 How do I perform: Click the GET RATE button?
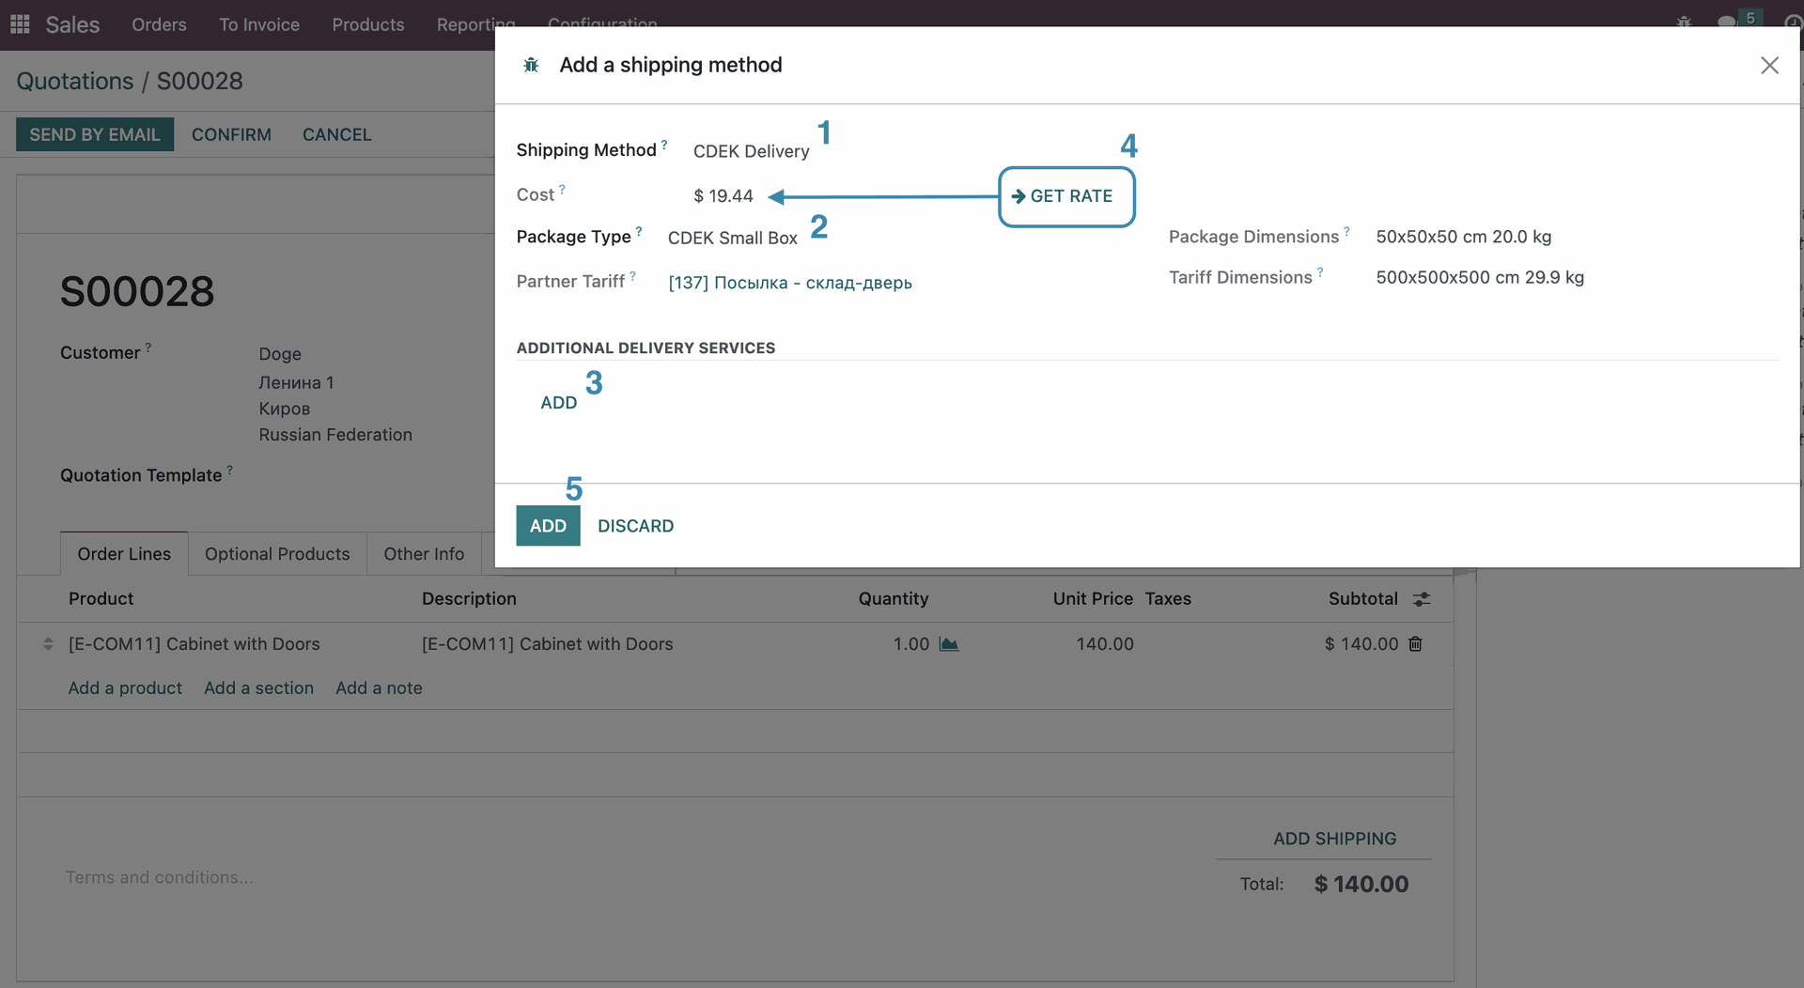click(1066, 196)
